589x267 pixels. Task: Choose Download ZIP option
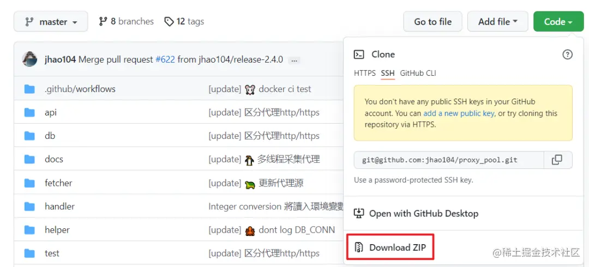point(390,247)
